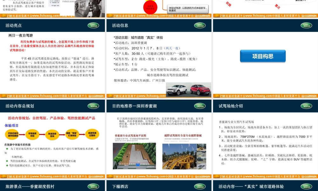318x191 pixels.
Task: Click the 活动时间 2012年1月7、8日 line
Action: tap(147, 48)
